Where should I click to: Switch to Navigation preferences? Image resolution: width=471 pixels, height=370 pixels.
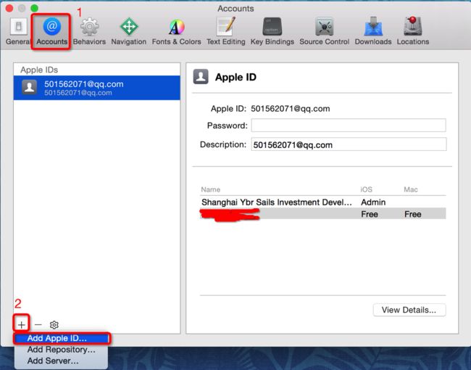(128, 31)
